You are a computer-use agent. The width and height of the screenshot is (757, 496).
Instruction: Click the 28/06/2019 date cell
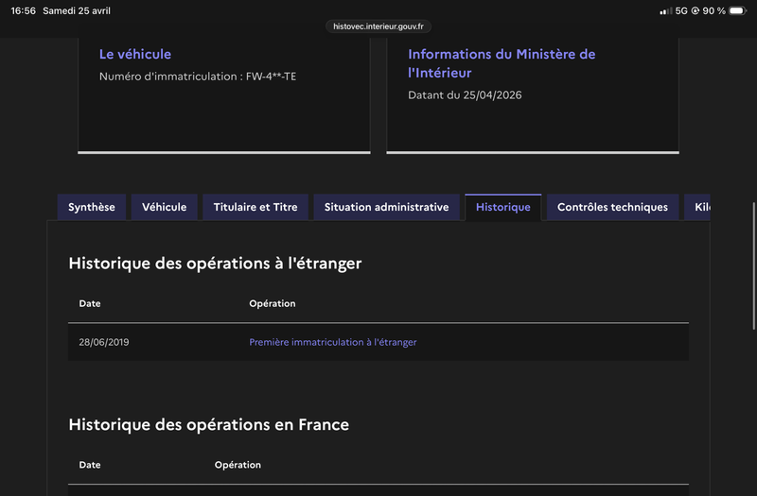(104, 342)
